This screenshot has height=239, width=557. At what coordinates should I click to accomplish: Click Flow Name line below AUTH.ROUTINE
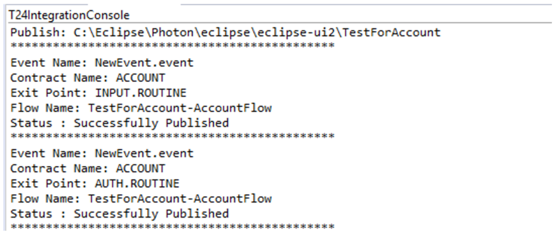141,199
